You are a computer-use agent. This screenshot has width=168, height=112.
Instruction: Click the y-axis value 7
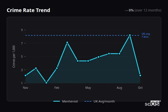tap(22, 43)
